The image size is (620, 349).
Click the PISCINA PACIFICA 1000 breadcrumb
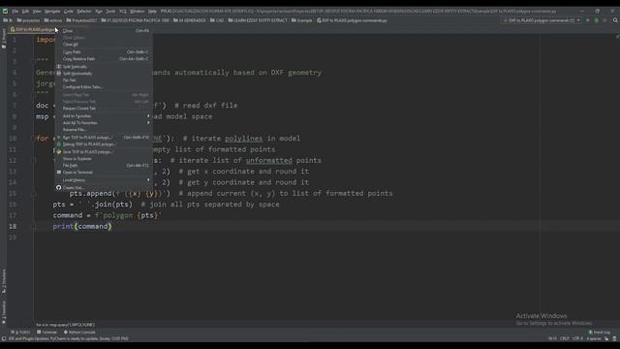click(x=136, y=20)
